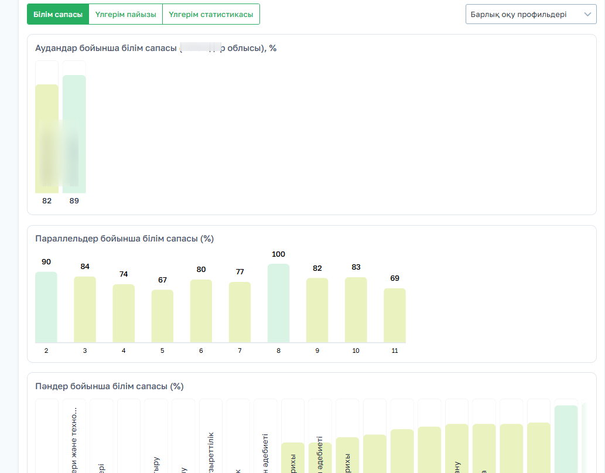
Task: Open the Барлық оқу профильдері dropdown
Action: click(531, 14)
